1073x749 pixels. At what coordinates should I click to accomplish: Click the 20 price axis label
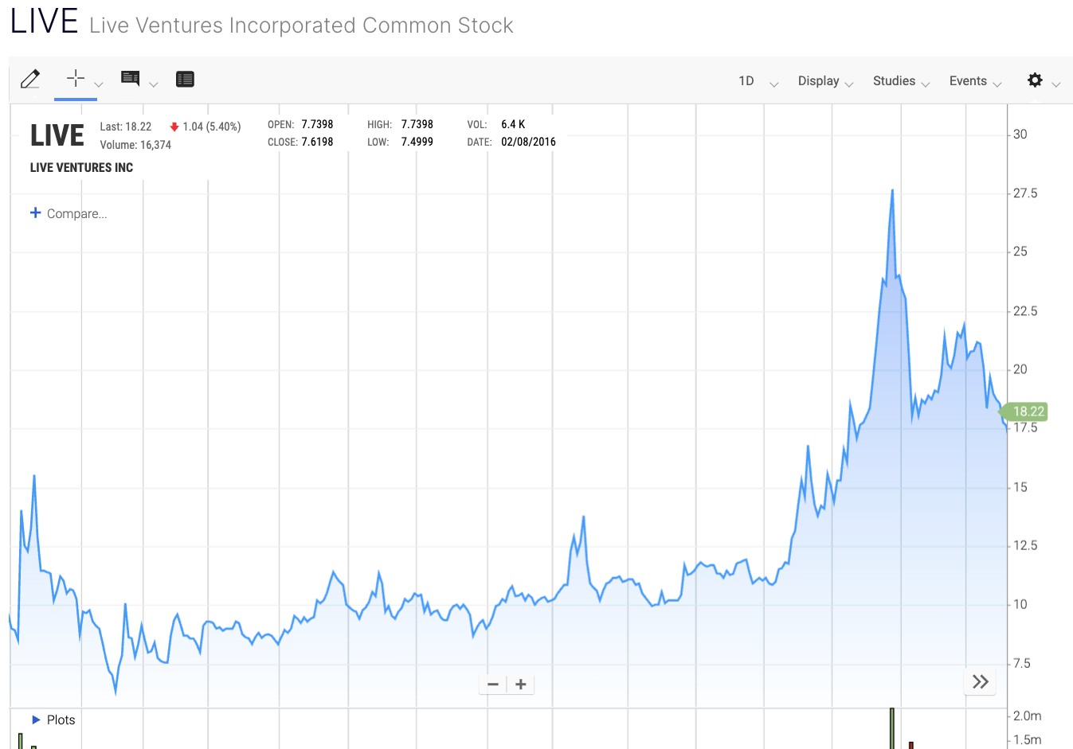1020,369
